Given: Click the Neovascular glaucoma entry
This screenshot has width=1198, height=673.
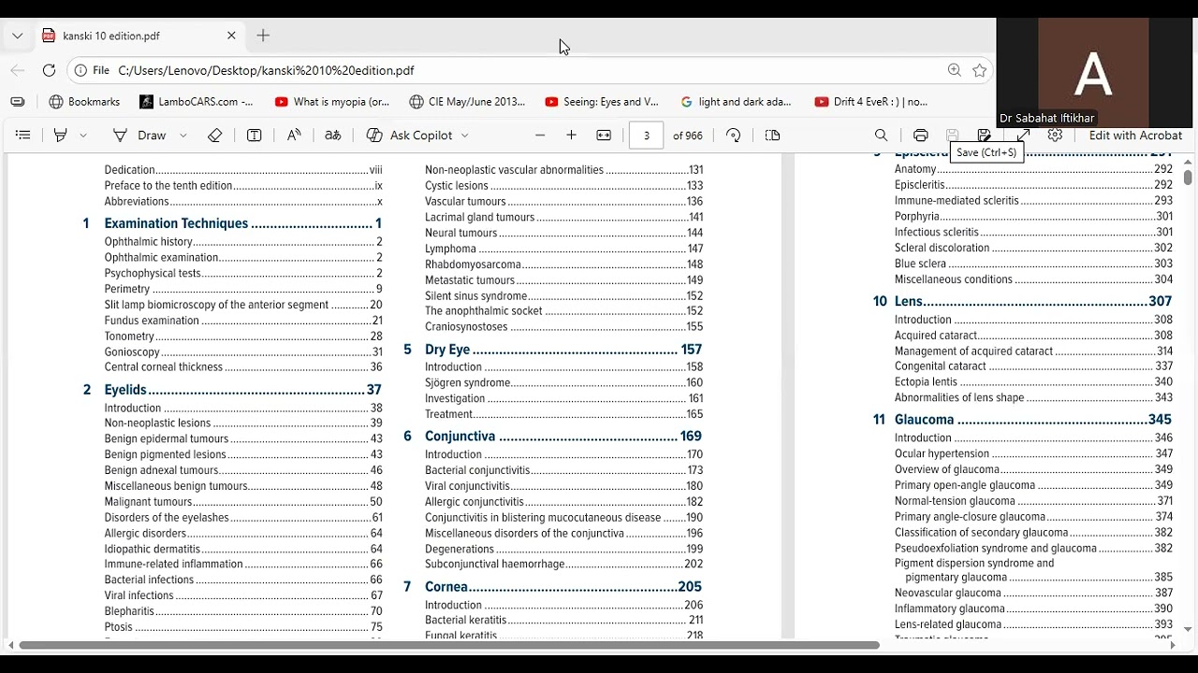Looking at the screenshot, I should 1033,594.
